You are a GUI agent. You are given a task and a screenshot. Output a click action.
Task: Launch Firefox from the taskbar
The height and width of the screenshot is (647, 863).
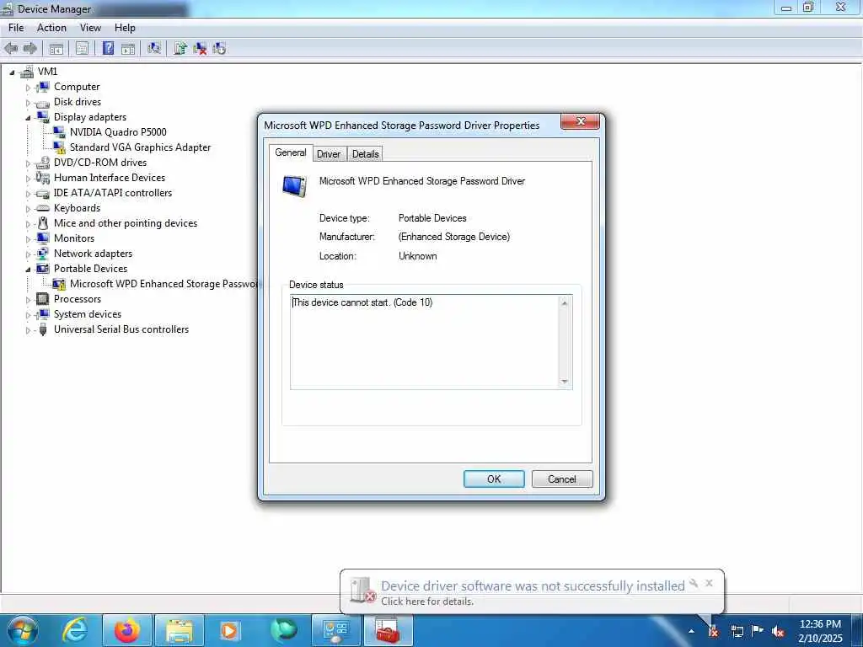coord(127,630)
